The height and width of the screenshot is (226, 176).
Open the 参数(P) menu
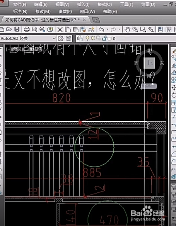[65, 11]
